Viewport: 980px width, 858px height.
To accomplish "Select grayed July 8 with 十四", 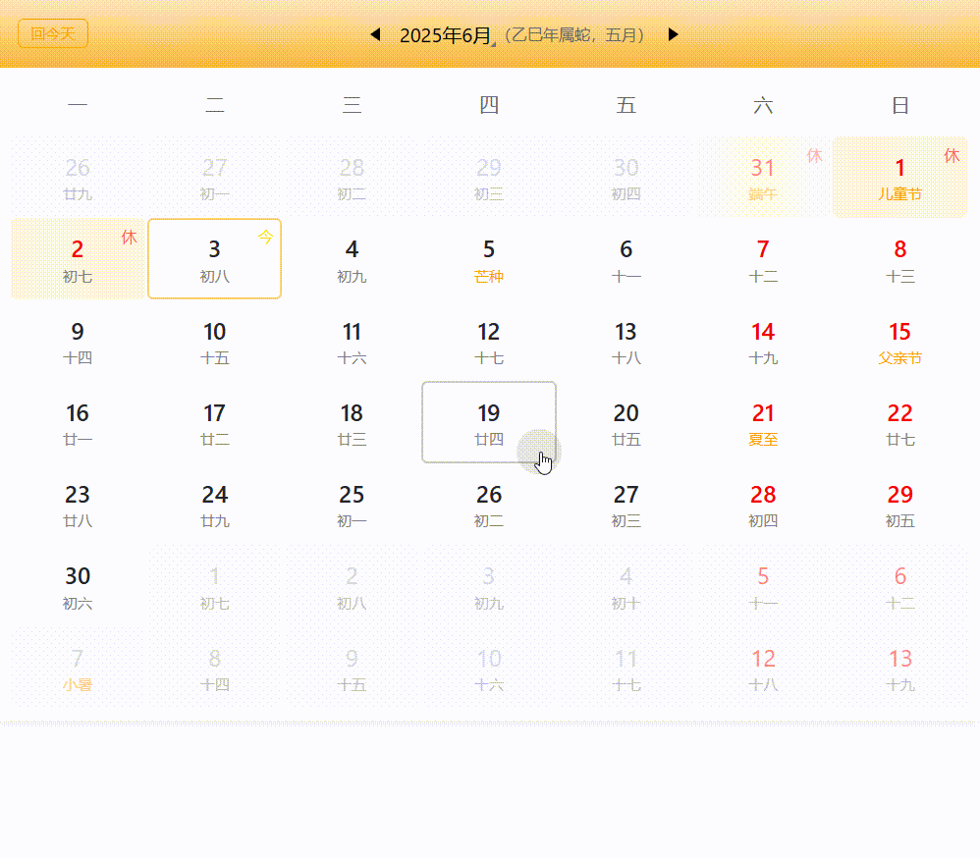I will tap(214, 668).
